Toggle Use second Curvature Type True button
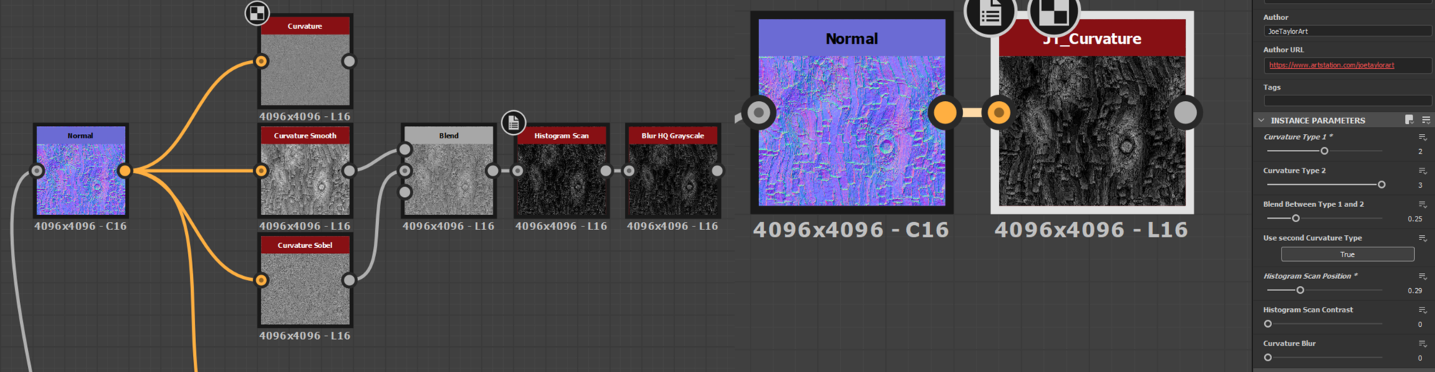The image size is (1435, 372). [x=1347, y=254]
